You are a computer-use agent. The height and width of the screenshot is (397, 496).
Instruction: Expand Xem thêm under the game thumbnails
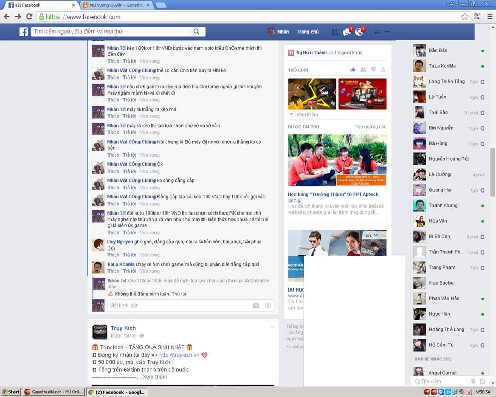coord(307,114)
